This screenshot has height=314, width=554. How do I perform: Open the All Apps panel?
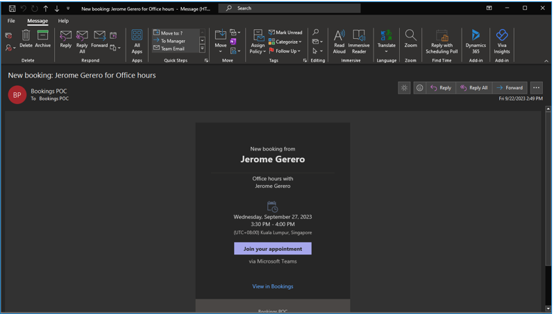click(137, 41)
